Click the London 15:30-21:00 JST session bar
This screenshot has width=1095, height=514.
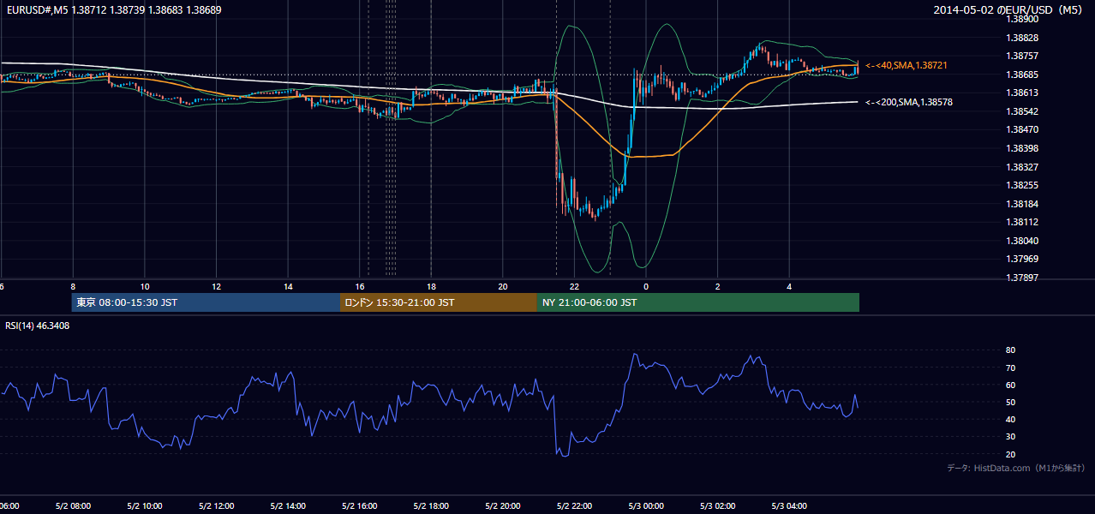point(439,302)
